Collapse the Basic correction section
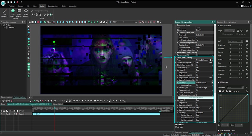This screenshot has width=252, height=136. click(219, 26)
